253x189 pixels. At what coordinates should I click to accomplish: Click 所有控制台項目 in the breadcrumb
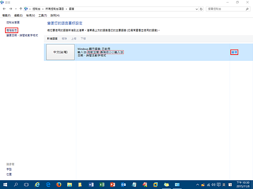(54, 9)
